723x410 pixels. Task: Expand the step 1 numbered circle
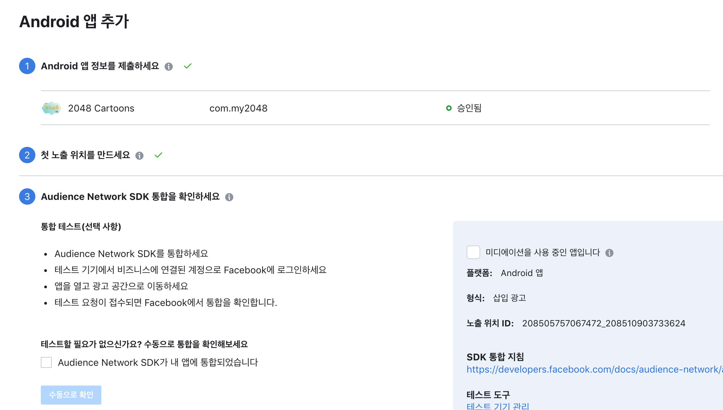pos(27,66)
